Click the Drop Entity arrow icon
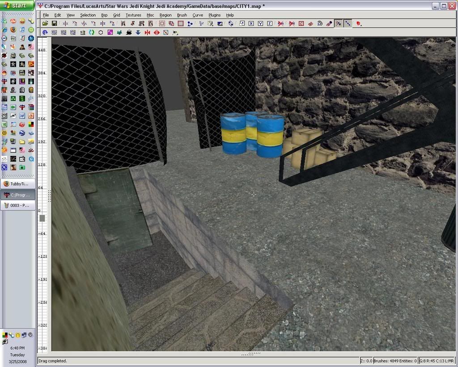 point(138,32)
